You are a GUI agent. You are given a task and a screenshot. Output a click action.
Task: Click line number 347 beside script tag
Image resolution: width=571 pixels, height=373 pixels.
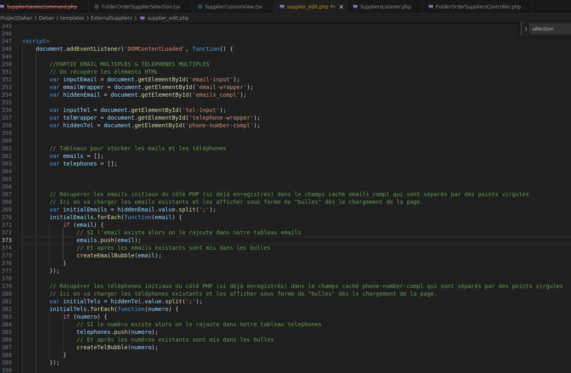pos(7,41)
